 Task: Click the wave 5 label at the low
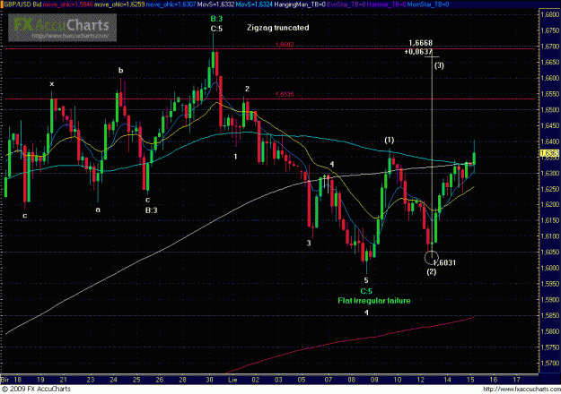point(366,280)
